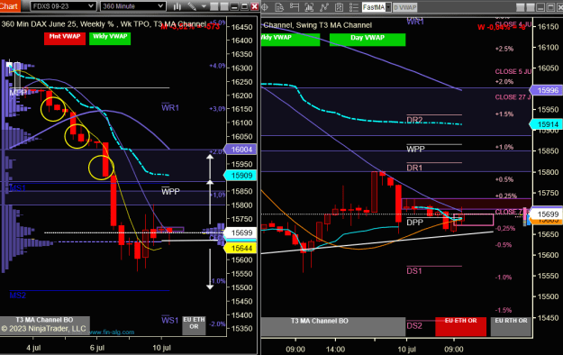Viewport: 563px width, 355px height.
Task: Click the blue MS2 level label
Action: point(18,295)
